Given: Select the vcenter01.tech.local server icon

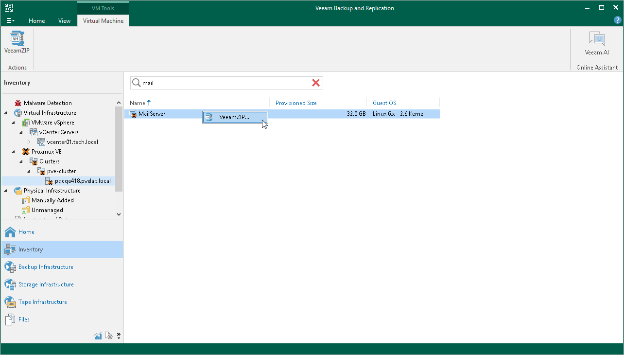Looking at the screenshot, I should pos(42,142).
